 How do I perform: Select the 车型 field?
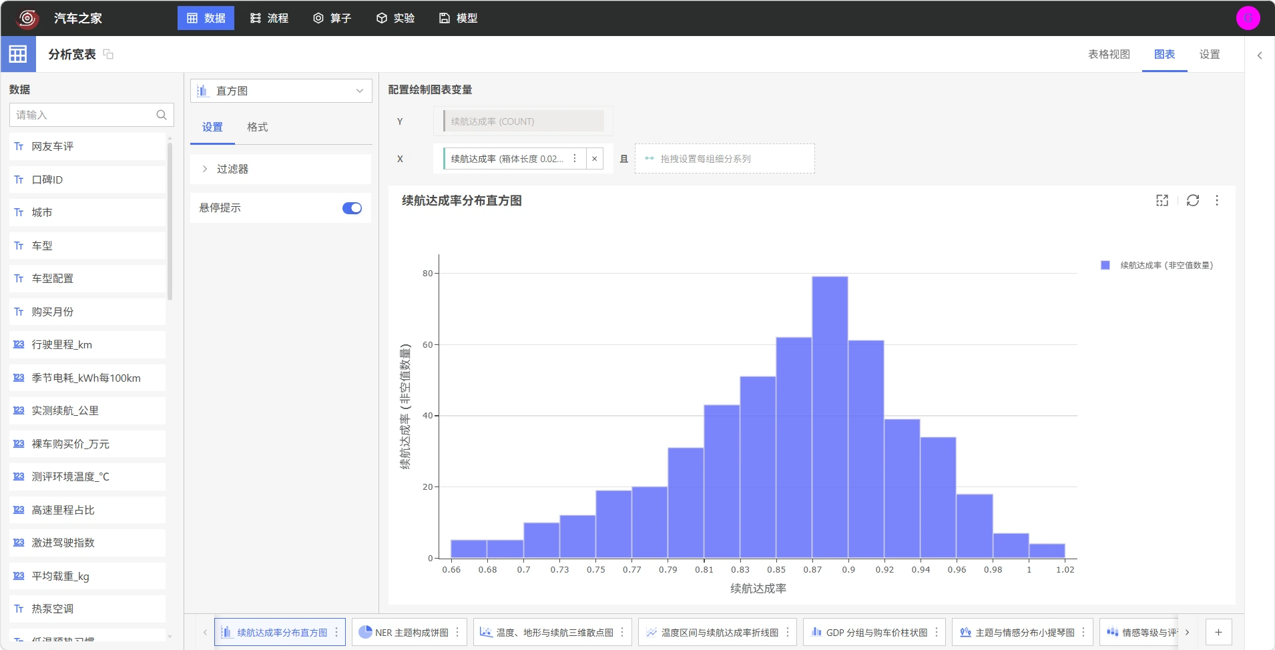click(x=87, y=246)
